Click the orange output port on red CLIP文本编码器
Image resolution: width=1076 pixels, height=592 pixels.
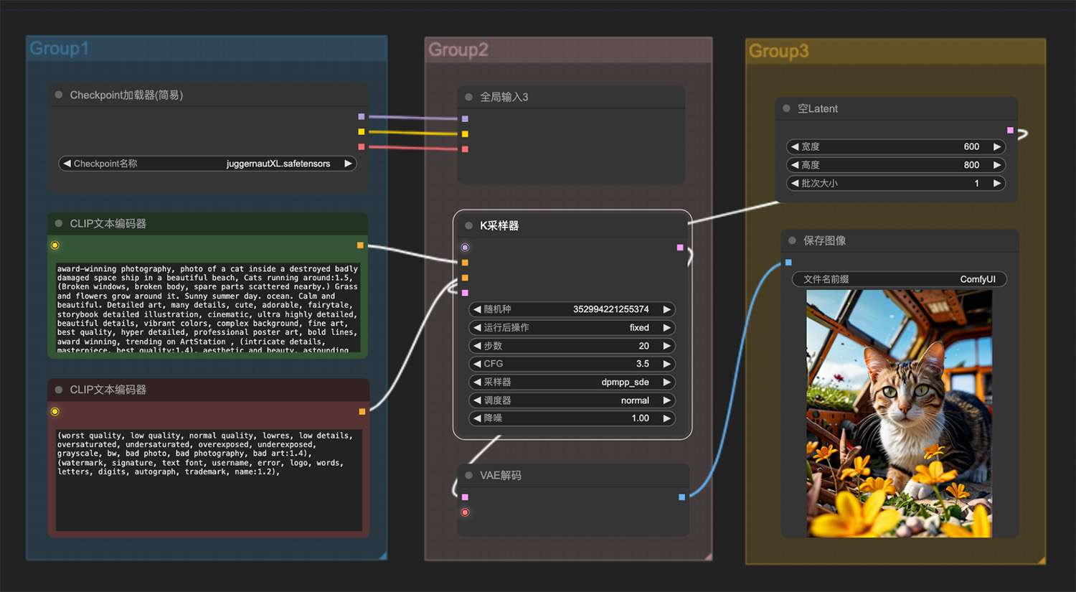[362, 411]
